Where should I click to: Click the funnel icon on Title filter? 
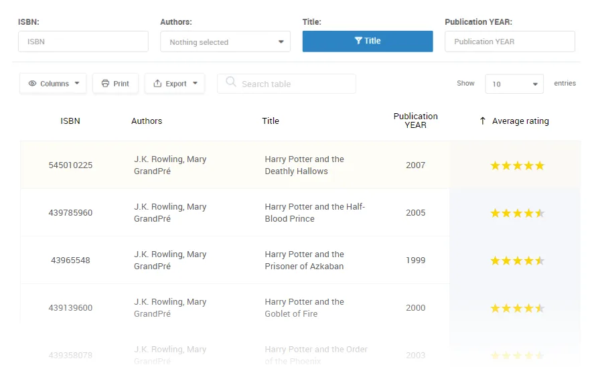click(358, 41)
